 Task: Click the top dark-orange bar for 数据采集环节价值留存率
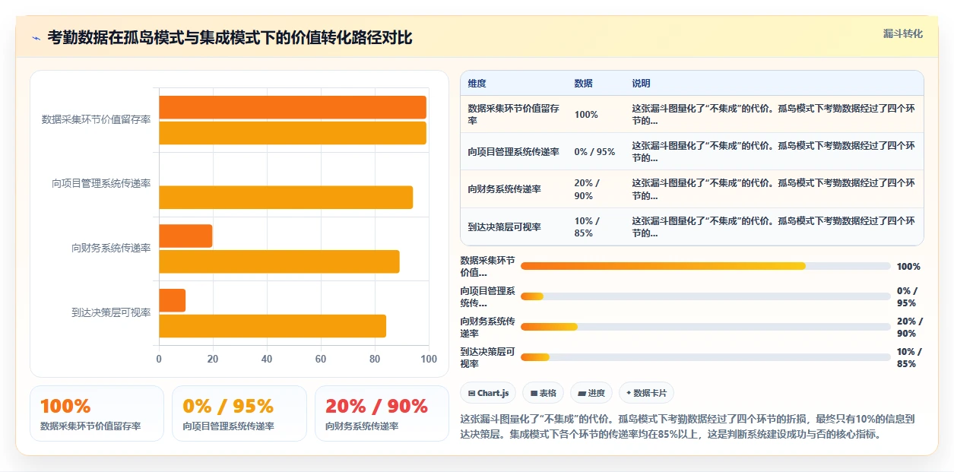click(x=293, y=107)
